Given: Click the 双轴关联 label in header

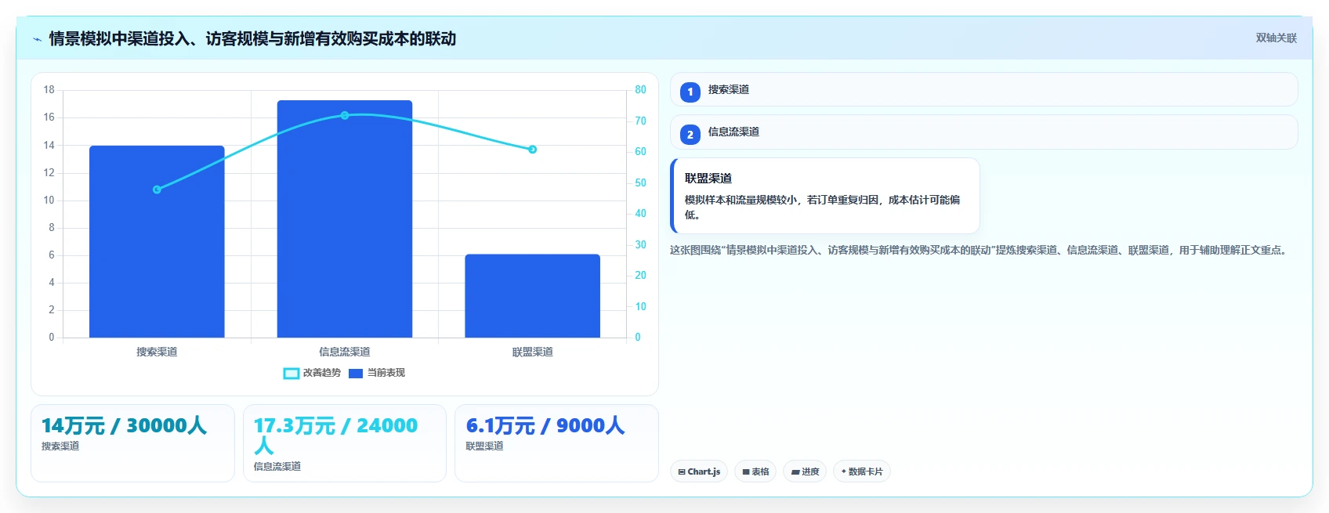Looking at the screenshot, I should click(1276, 38).
